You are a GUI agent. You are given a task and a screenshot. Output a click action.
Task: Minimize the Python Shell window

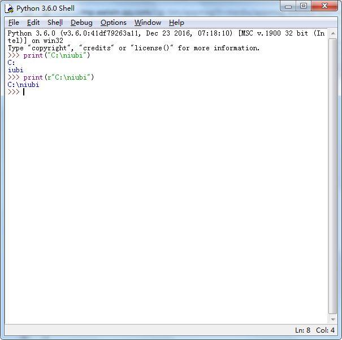pos(288,6)
